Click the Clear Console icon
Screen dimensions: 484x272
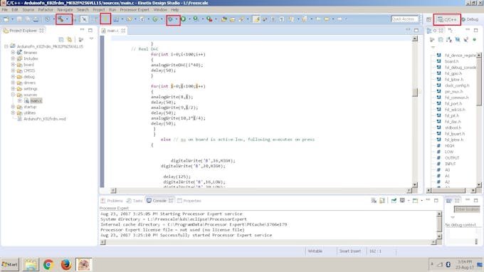pos(374,201)
